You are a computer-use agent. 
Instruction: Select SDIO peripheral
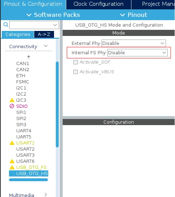[x=22, y=106]
